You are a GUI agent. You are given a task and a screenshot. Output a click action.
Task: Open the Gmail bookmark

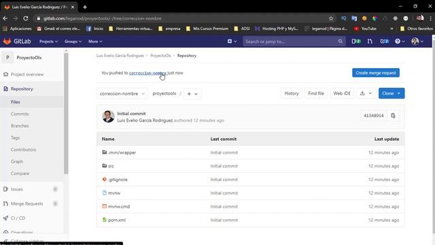(58, 29)
